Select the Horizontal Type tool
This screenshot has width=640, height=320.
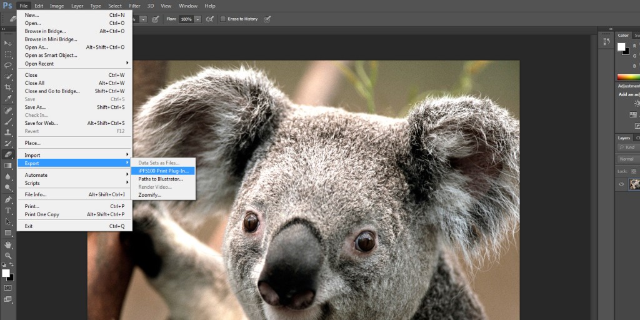click(x=7, y=211)
